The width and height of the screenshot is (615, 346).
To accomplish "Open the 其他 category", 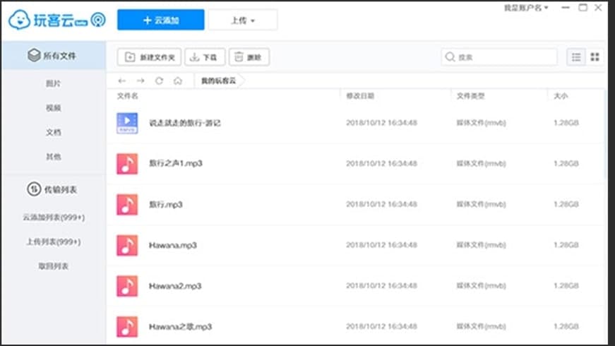I will 54,157.
